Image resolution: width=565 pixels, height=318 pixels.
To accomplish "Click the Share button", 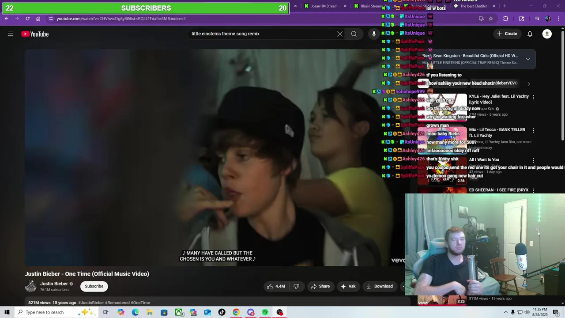I will 320,286.
